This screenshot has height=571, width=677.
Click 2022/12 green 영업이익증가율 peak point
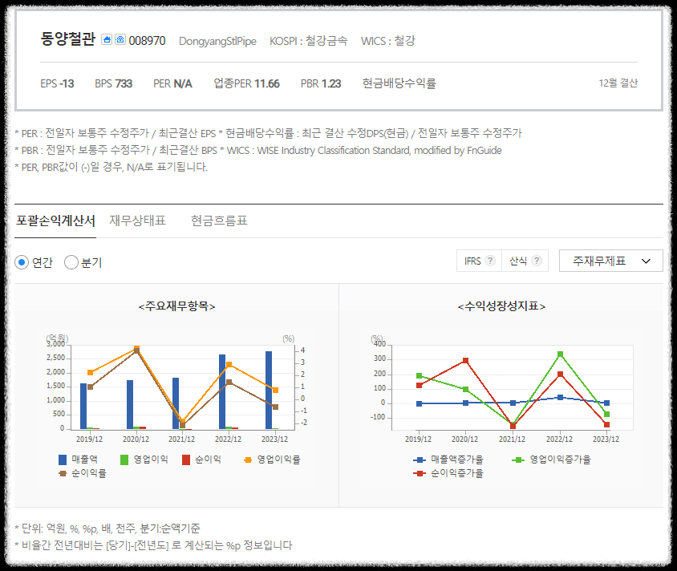pos(560,354)
